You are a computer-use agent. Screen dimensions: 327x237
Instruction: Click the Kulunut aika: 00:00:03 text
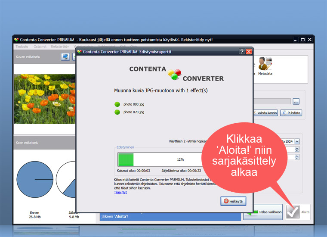pos(133,171)
